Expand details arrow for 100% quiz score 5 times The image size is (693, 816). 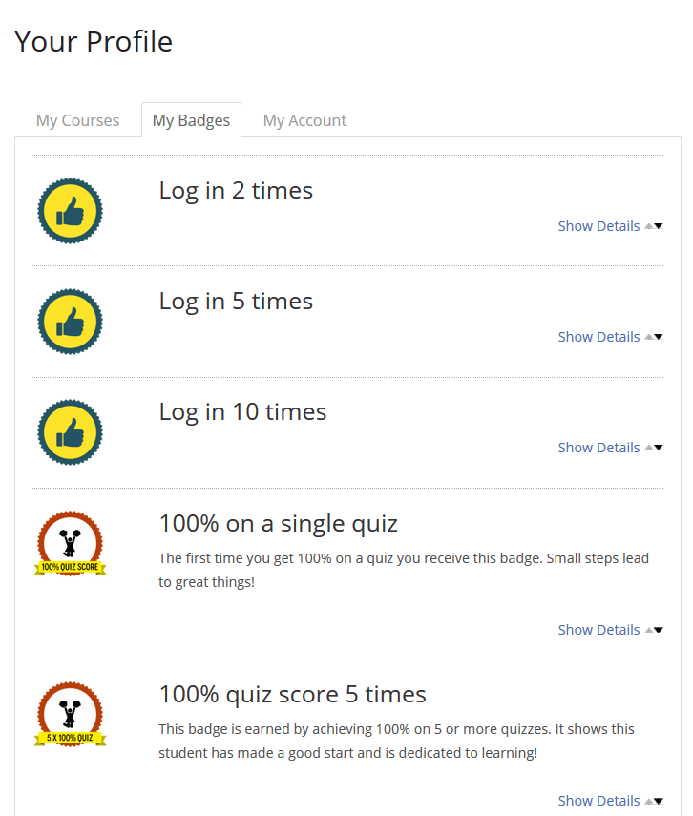coord(658,801)
